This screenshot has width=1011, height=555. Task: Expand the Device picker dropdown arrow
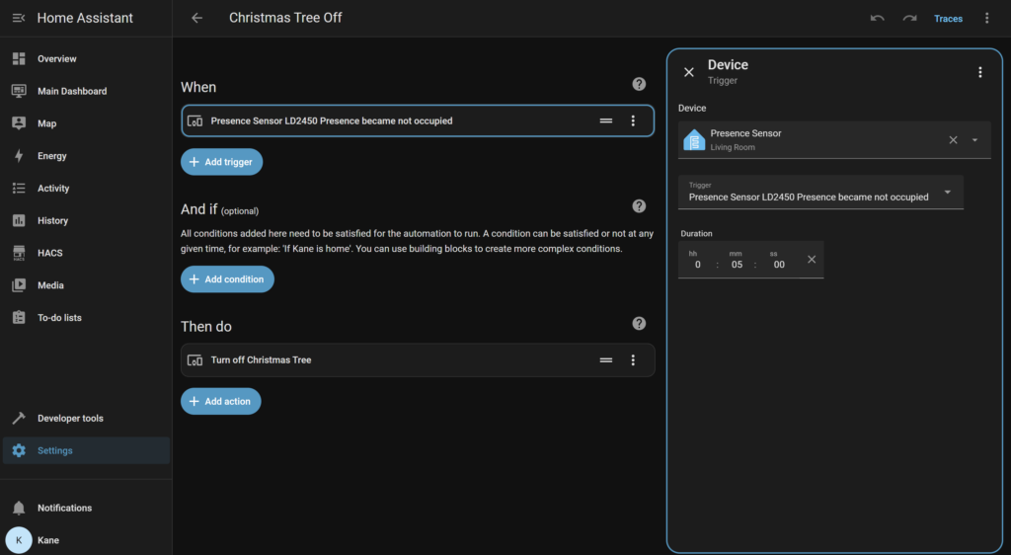974,140
